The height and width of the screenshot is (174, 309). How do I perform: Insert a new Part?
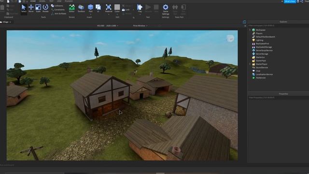click(90, 8)
